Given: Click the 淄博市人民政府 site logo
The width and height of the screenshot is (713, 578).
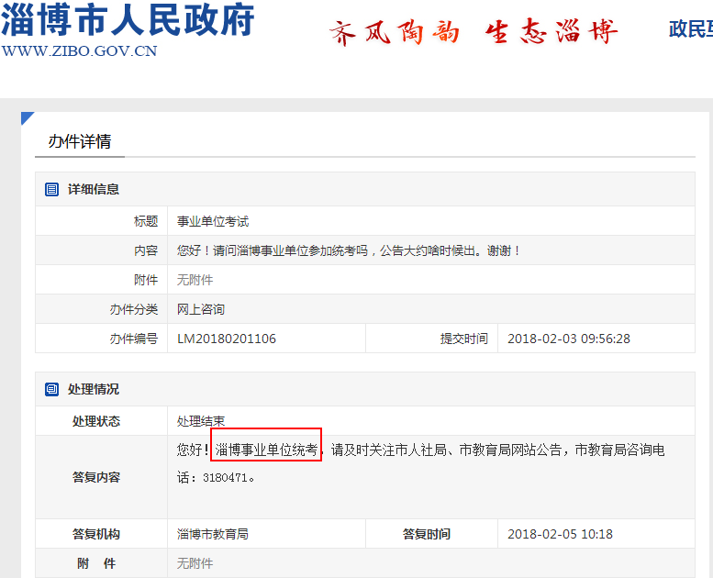Looking at the screenshot, I should (128, 20).
